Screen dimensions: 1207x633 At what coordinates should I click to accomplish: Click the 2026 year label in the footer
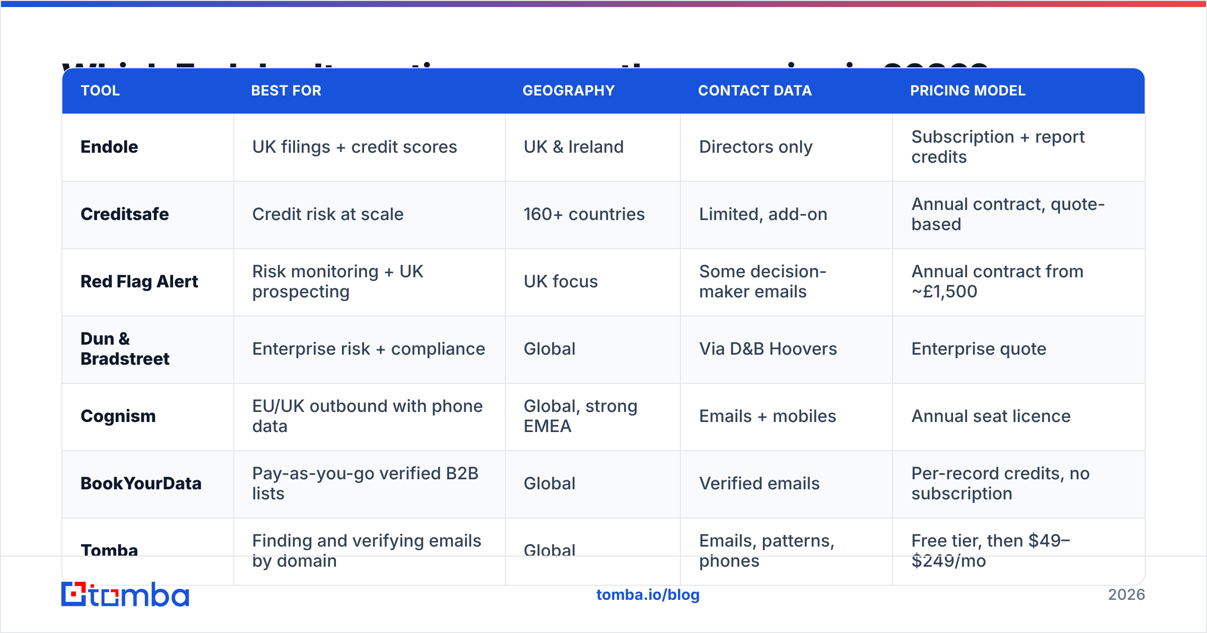(1127, 595)
